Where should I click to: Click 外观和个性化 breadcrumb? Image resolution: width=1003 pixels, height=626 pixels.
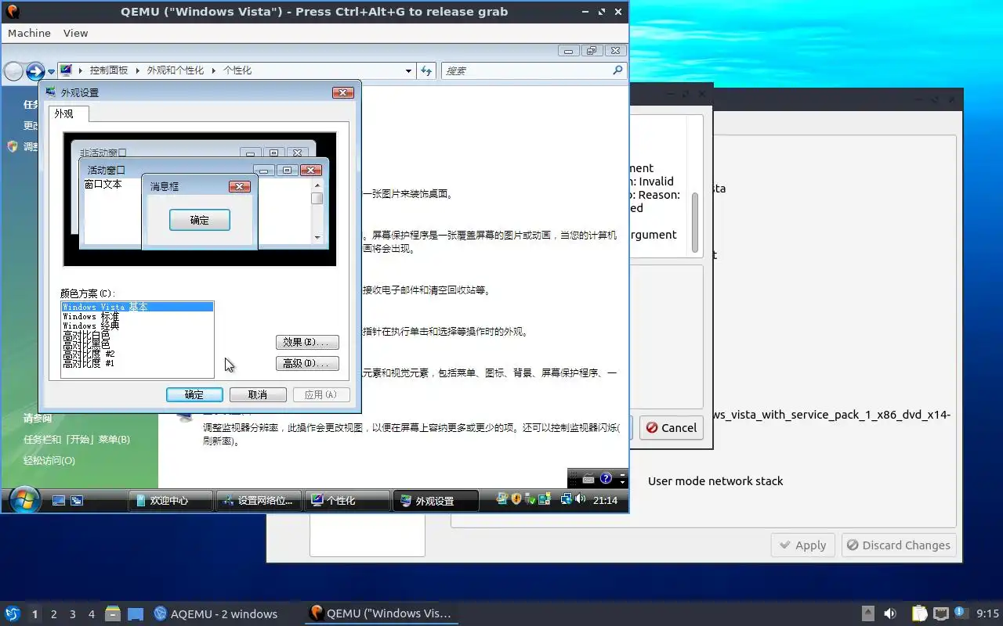(x=175, y=70)
